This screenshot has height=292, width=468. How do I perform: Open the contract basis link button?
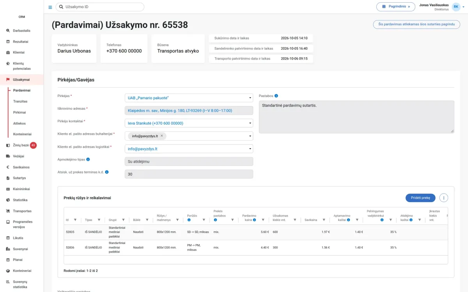pyautogui.click(x=417, y=24)
